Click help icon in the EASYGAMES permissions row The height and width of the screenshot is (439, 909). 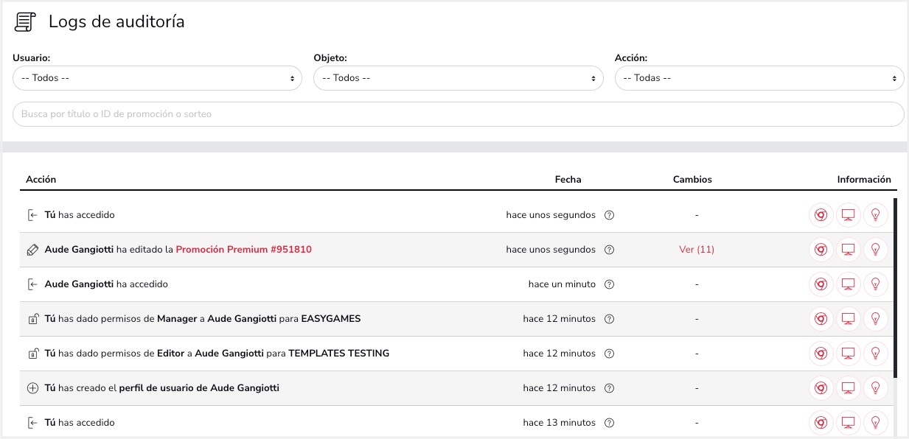tap(609, 319)
